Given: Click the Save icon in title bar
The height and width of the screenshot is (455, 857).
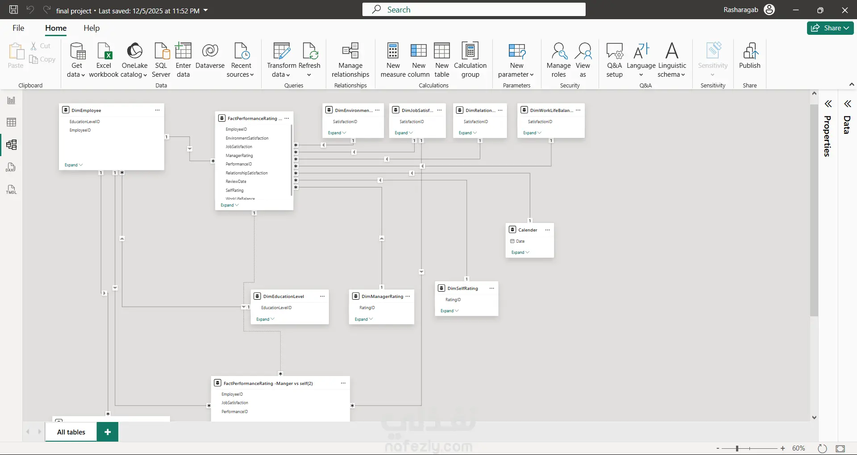Looking at the screenshot, I should click(14, 10).
